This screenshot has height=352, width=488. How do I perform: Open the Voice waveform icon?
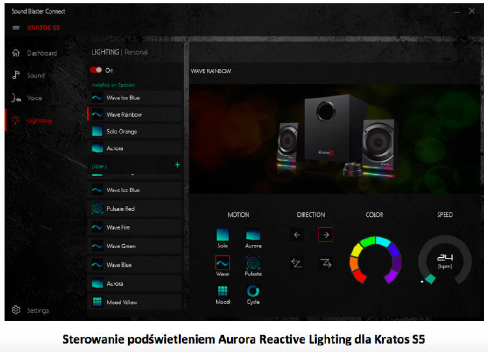click(16, 98)
